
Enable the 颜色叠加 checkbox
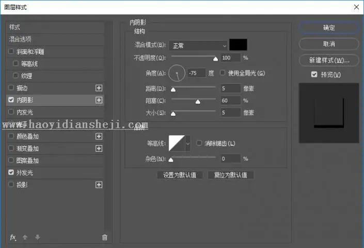(x=11, y=136)
